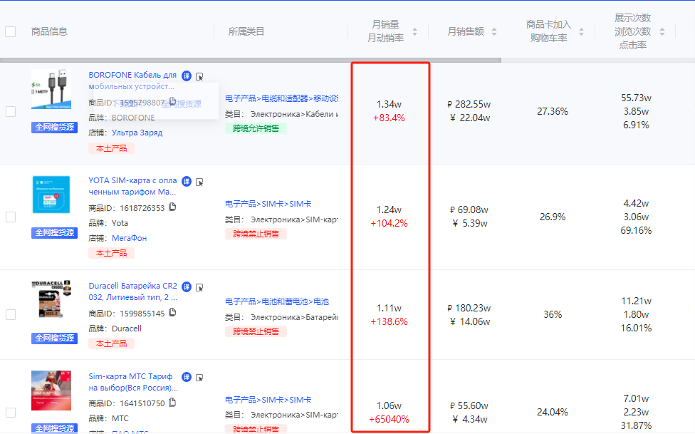Copy product ID 1641510750

(172, 403)
